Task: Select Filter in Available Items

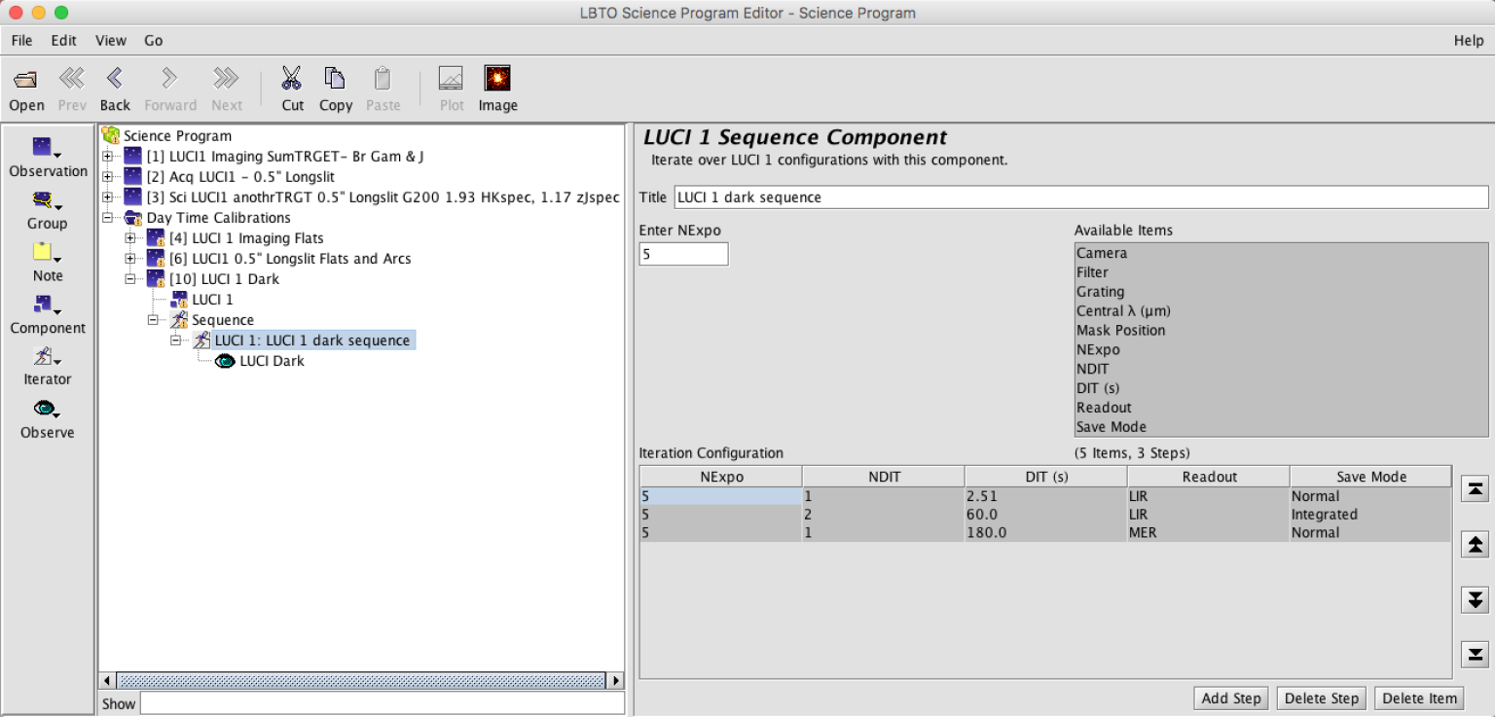Action: [x=1281, y=272]
